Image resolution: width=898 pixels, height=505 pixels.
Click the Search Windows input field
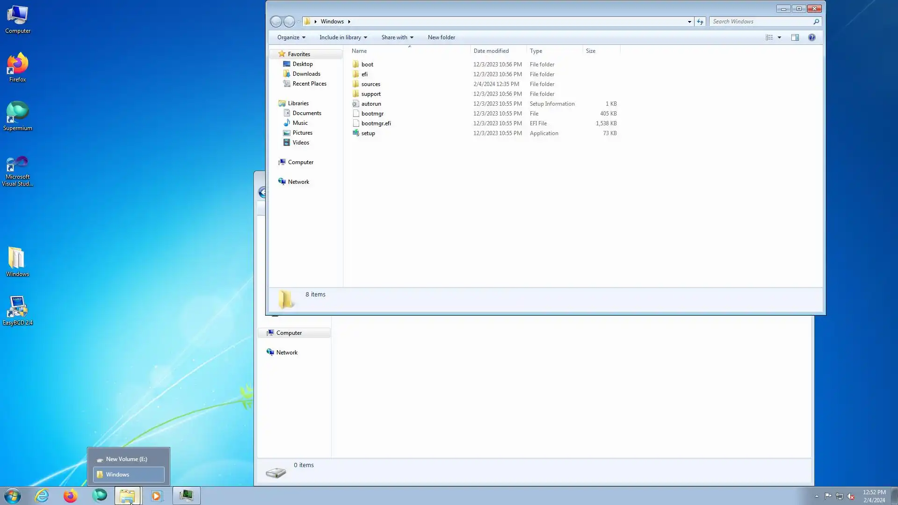point(760,22)
